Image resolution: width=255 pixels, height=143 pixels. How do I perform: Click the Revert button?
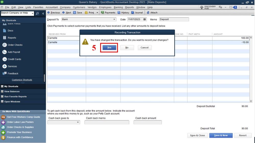(243, 135)
